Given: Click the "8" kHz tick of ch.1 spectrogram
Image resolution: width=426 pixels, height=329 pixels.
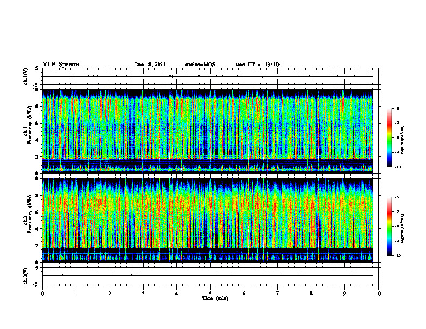Looking at the screenshot, I should coord(38,106).
